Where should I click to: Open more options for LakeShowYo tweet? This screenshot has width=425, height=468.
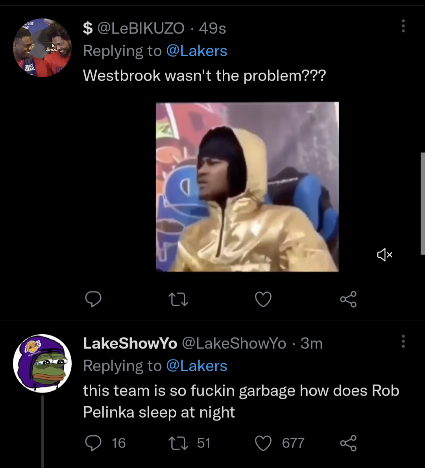403,341
